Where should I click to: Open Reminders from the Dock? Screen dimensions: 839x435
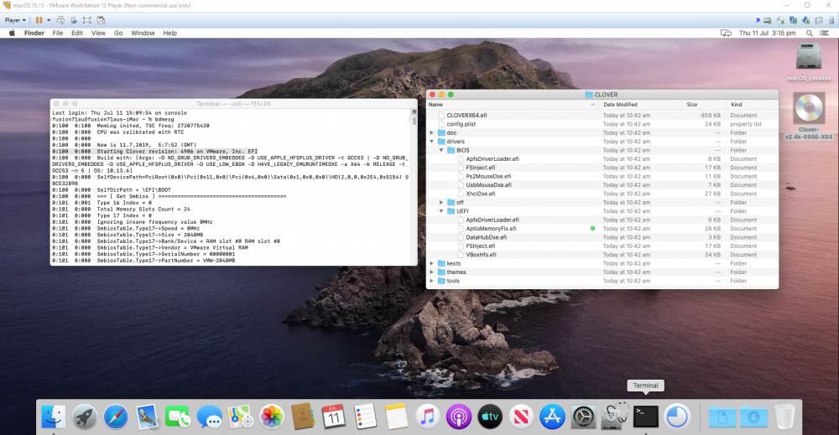(x=366, y=417)
